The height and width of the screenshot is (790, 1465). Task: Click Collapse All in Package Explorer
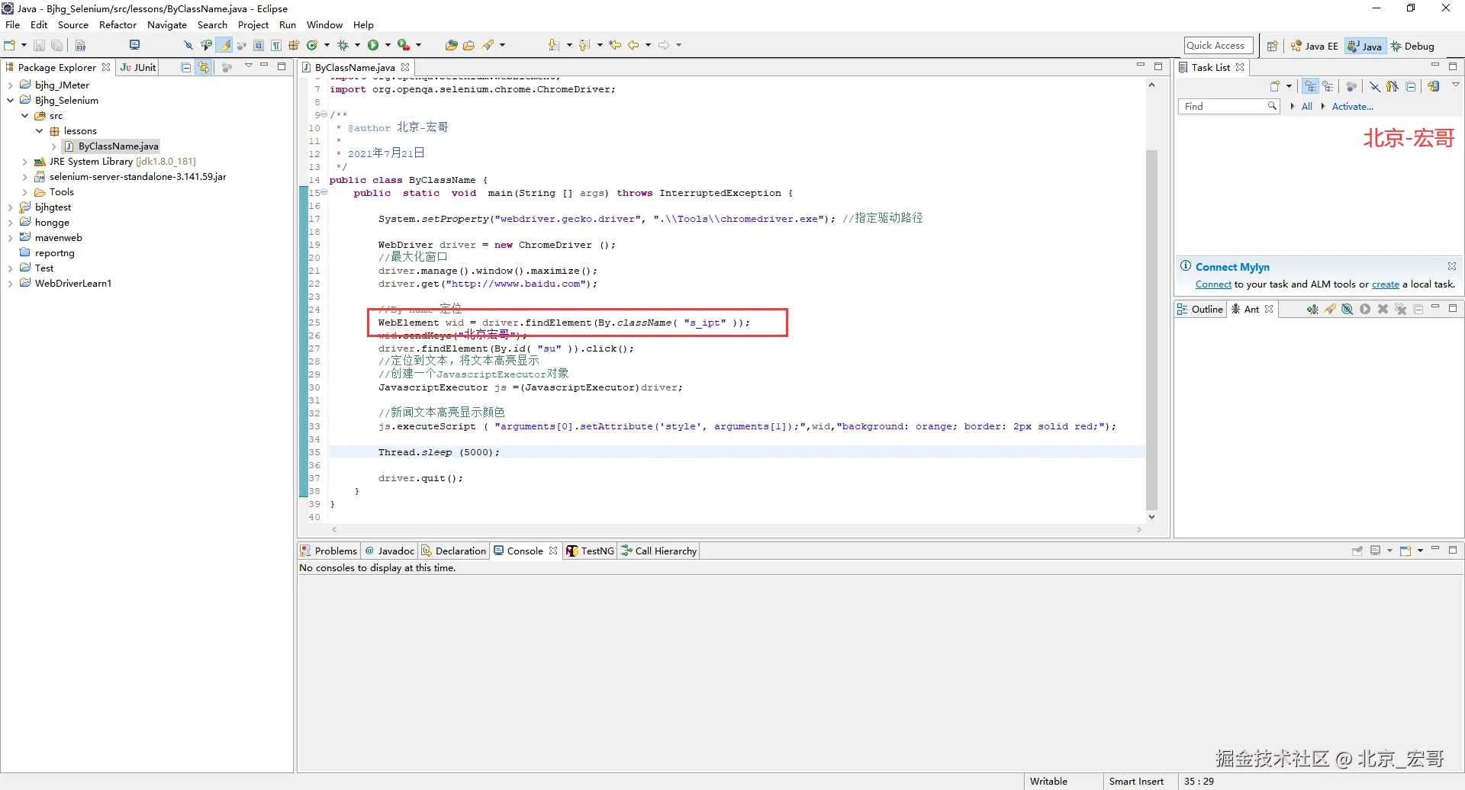coord(185,67)
